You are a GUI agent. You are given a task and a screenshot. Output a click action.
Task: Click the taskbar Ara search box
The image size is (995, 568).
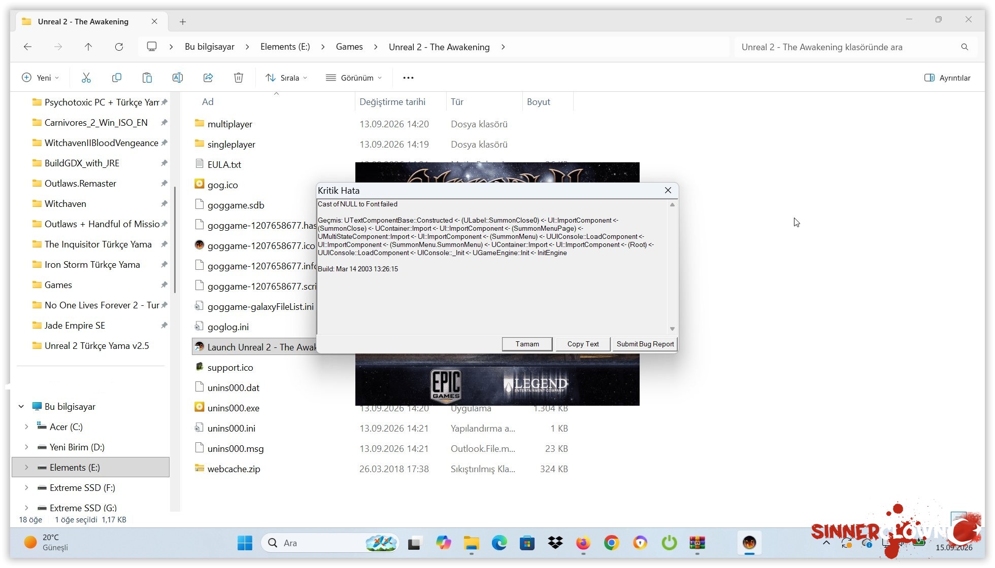[x=330, y=543]
